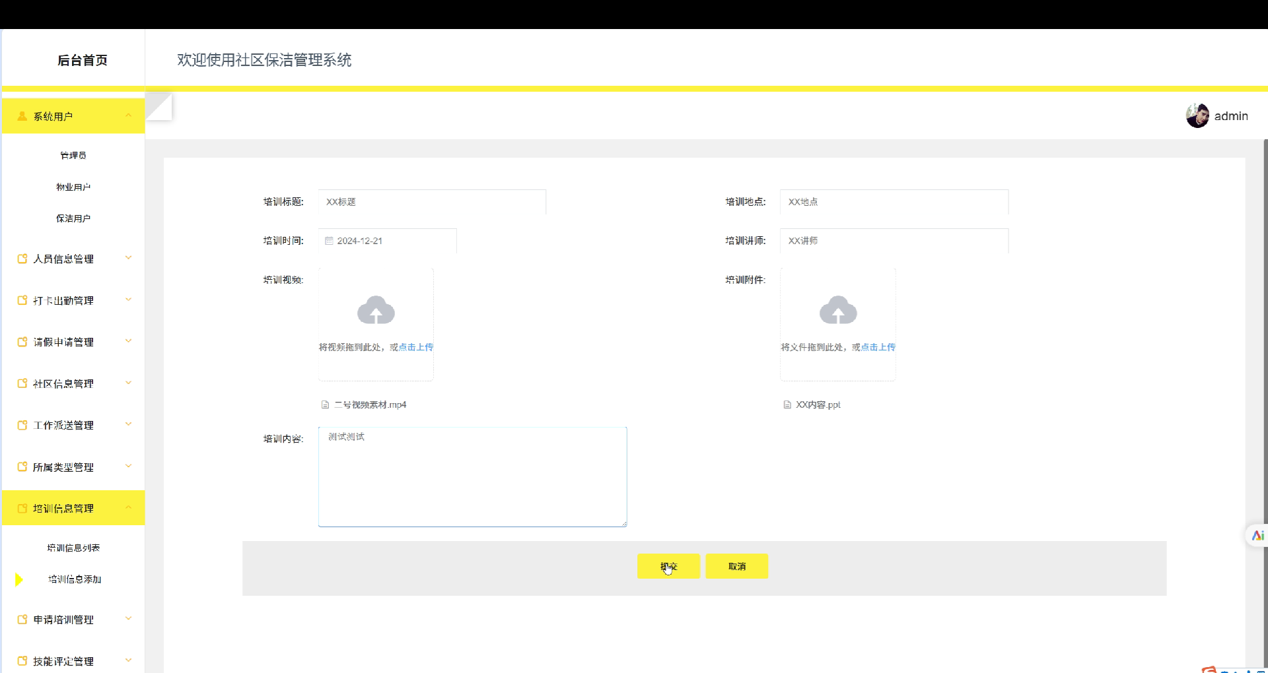The height and width of the screenshot is (673, 1268).
Task: Click 点击上传 link for 培训附件
Action: (878, 347)
